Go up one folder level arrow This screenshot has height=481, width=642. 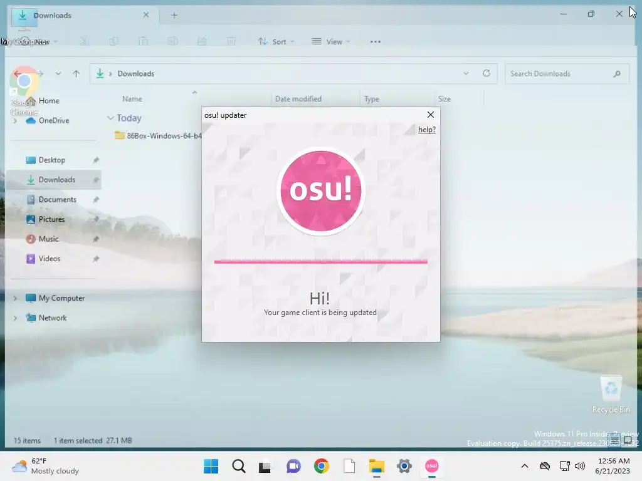click(x=76, y=74)
